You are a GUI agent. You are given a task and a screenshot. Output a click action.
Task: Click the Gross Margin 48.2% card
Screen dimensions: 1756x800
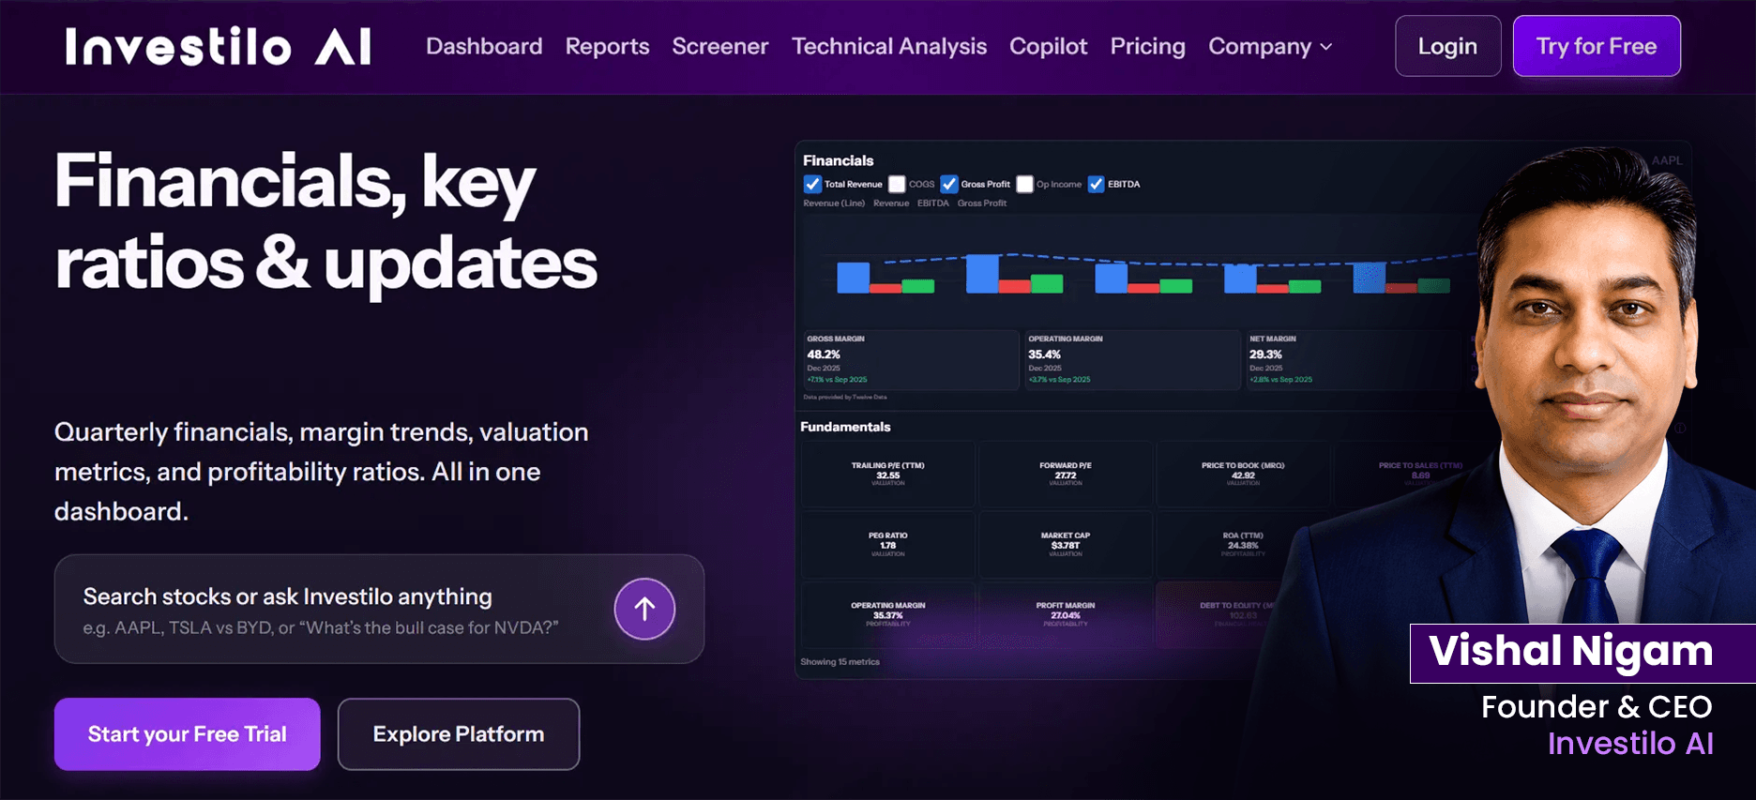coord(911,360)
